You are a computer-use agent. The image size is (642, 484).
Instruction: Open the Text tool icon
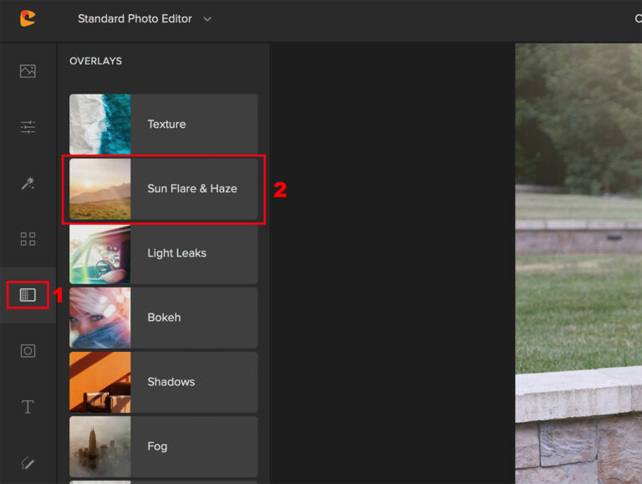point(28,406)
